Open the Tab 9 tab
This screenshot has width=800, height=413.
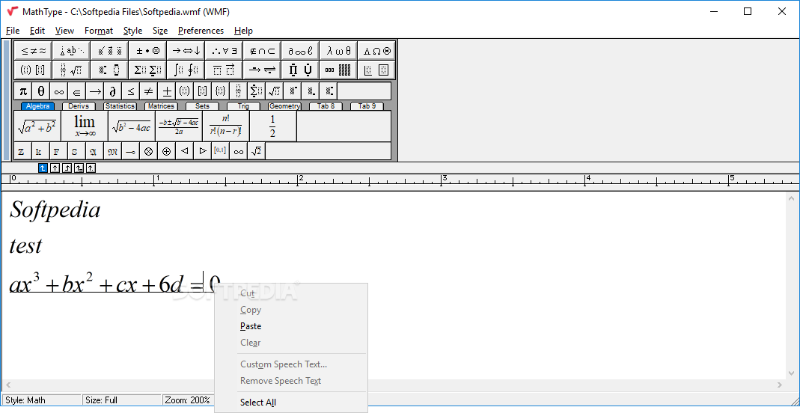[367, 106]
